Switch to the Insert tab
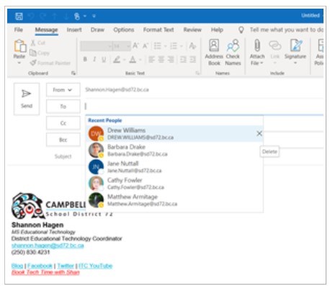The image size is (330, 286). click(x=74, y=30)
